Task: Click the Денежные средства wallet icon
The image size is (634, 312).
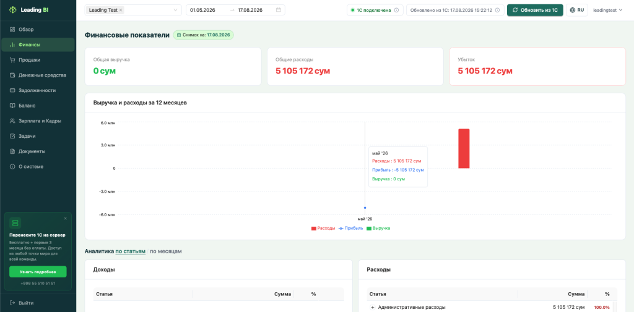Action: [12, 75]
